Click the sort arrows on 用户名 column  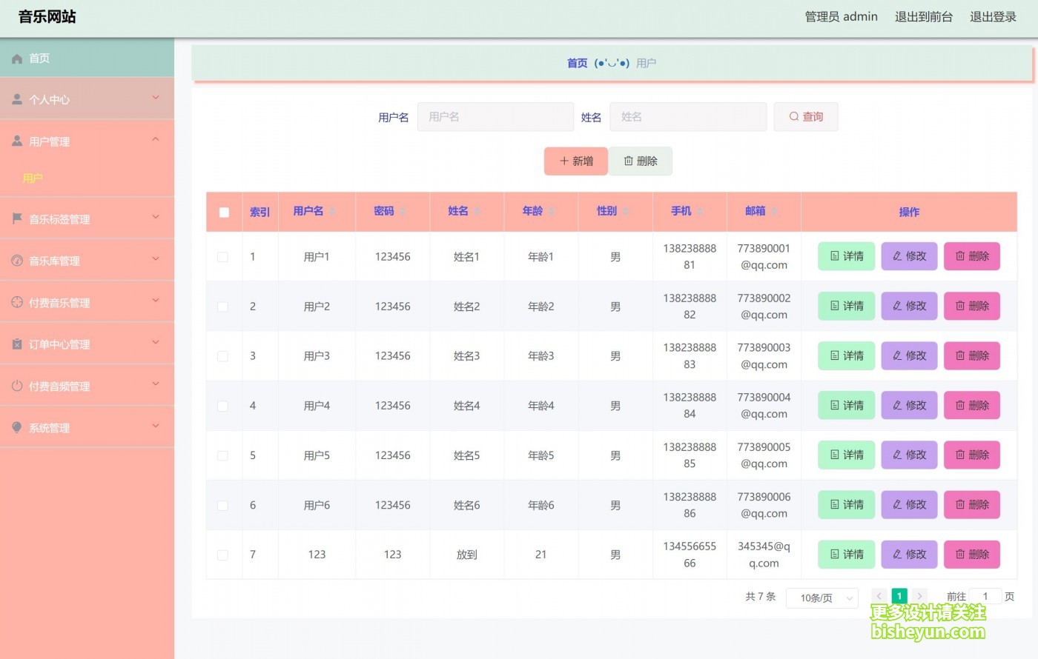click(x=333, y=212)
